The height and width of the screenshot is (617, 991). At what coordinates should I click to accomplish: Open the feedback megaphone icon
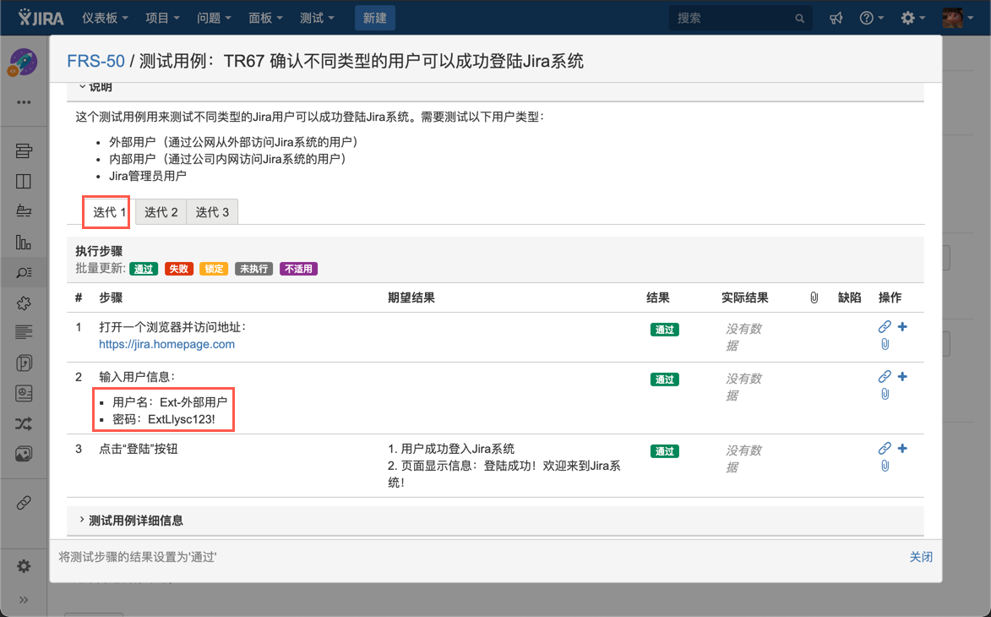click(836, 19)
